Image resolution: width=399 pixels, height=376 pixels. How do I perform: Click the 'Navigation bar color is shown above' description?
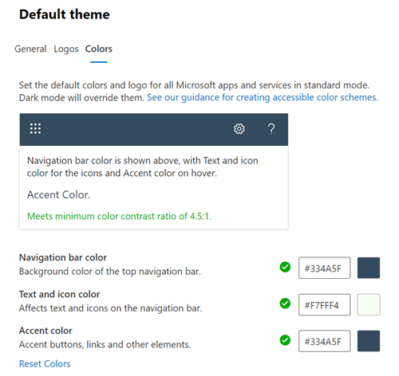pyautogui.click(x=143, y=166)
